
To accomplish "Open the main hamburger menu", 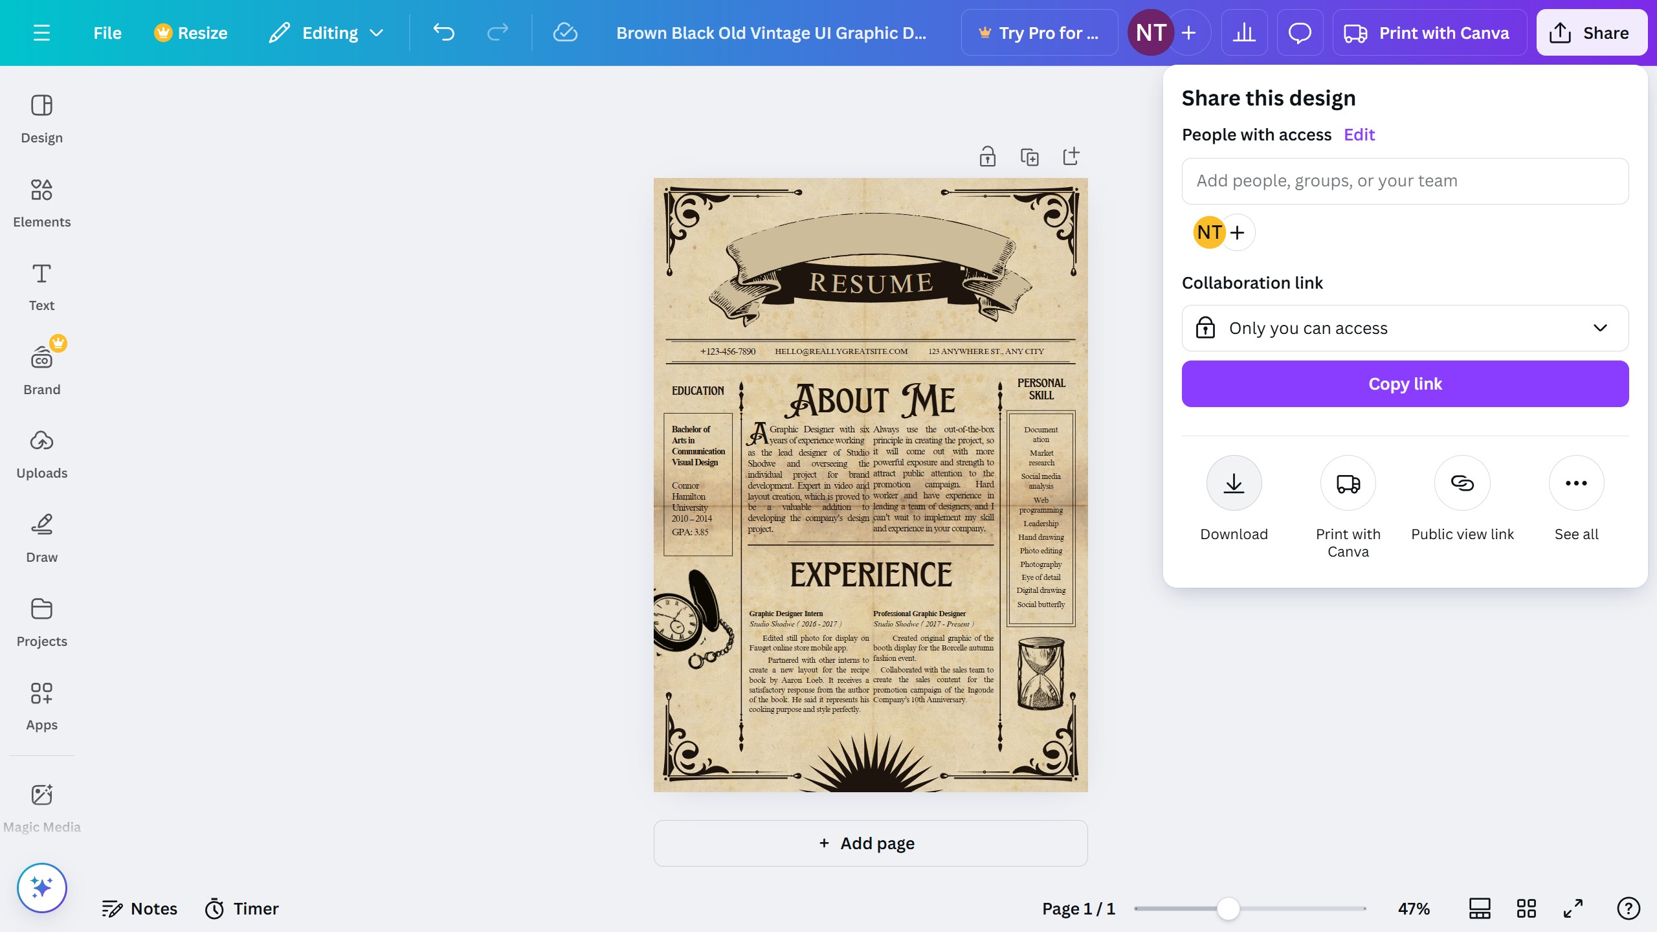I will 41,32.
